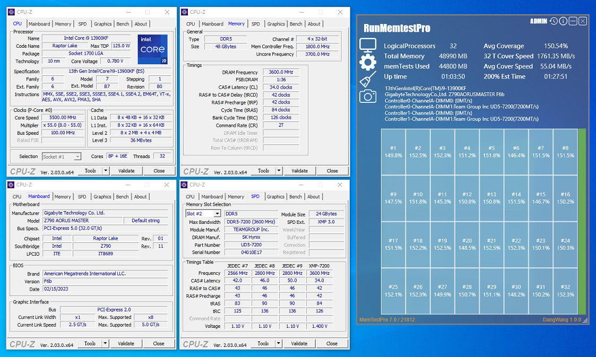Image resolution: width=596 pixels, height=357 pixels.
Task: Switch to Bench tab in the SPD window
Action: coord(296,197)
